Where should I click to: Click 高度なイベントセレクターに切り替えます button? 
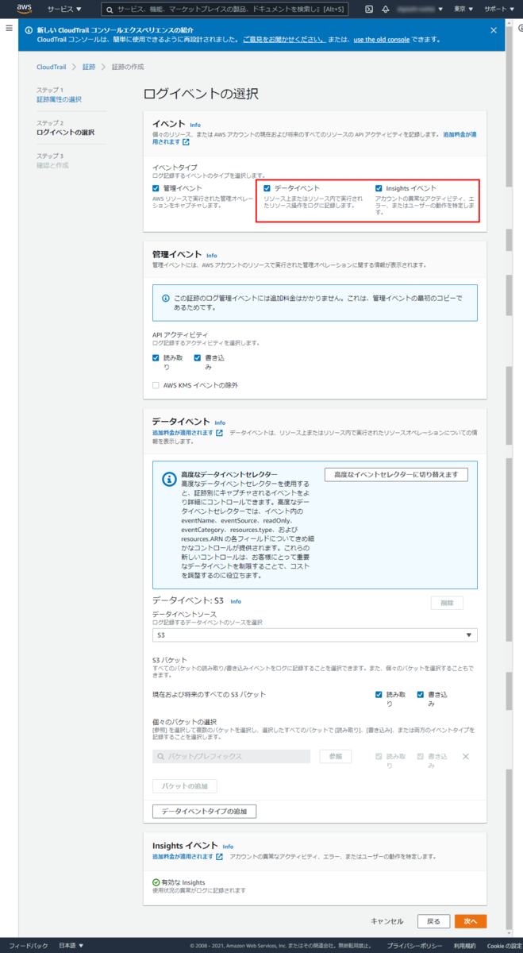(x=396, y=474)
